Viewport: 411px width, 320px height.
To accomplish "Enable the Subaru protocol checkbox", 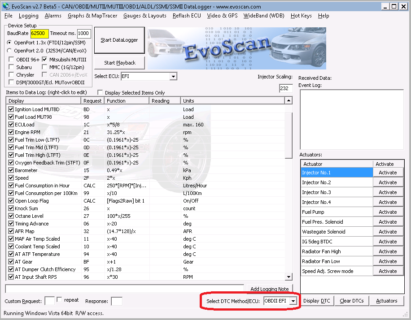I will click(x=12, y=67).
